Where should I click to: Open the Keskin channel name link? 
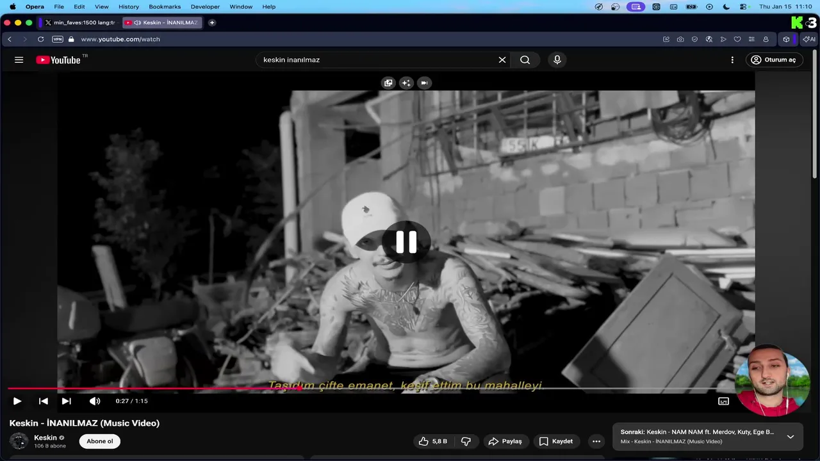click(x=45, y=437)
